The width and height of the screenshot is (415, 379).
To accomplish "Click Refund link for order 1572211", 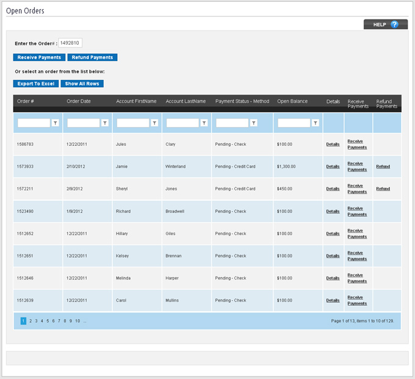I will tap(383, 189).
